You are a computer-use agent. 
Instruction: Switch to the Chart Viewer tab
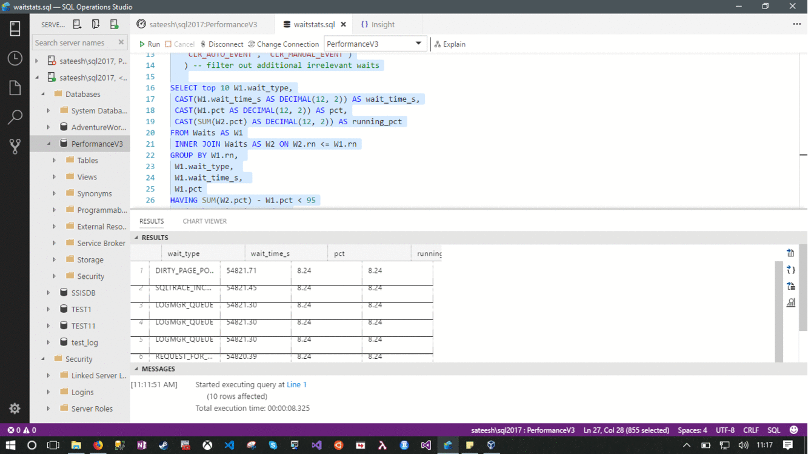tap(204, 221)
